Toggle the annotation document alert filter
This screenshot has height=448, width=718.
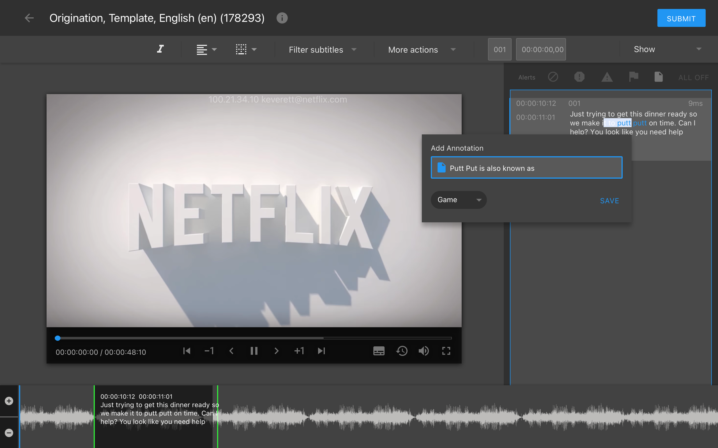(659, 77)
